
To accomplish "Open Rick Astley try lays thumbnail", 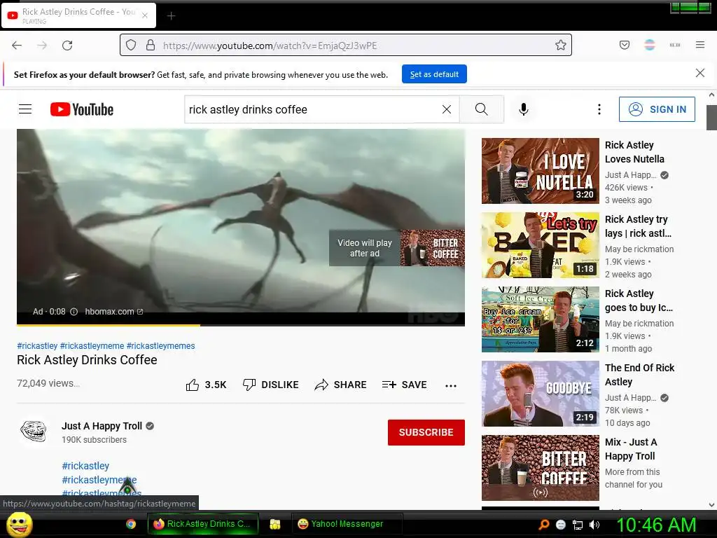I will (x=541, y=244).
